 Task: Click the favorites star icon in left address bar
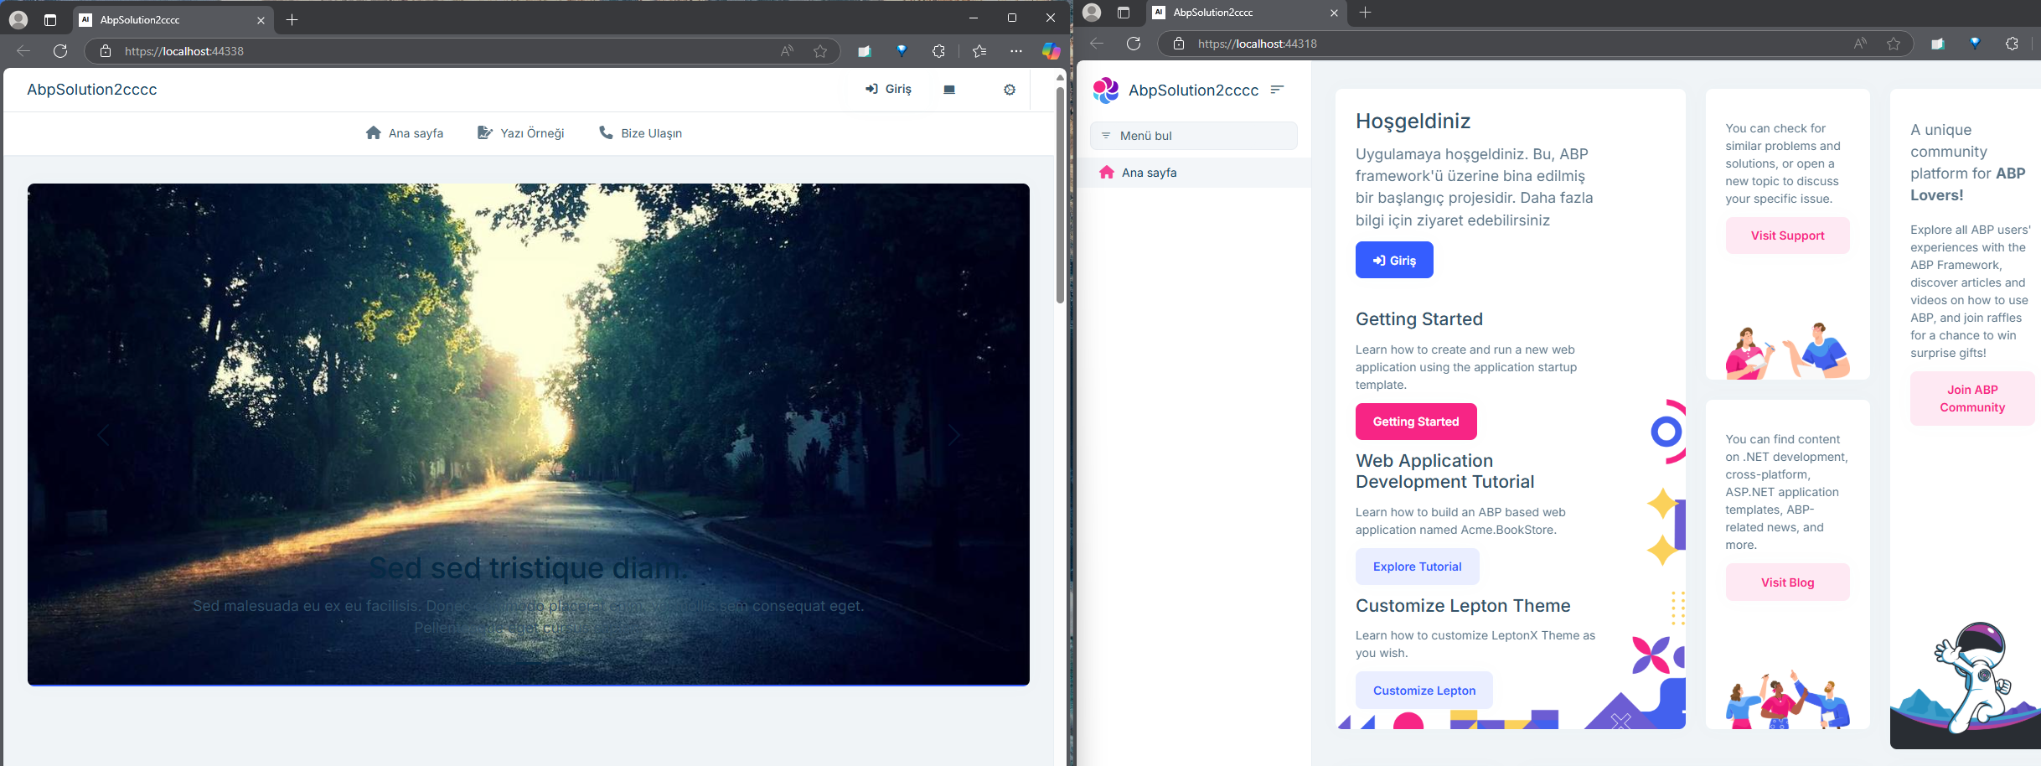coord(820,51)
